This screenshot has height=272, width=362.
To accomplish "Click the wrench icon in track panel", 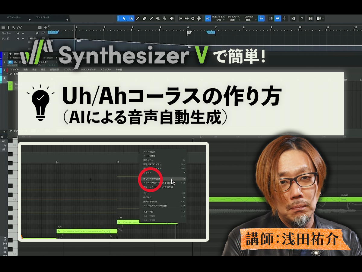I will click(x=14, y=28).
